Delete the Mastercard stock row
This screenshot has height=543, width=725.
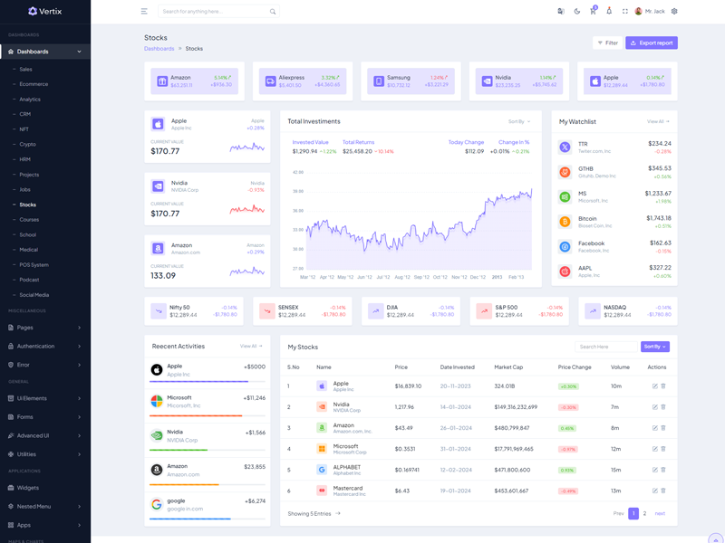click(663, 491)
